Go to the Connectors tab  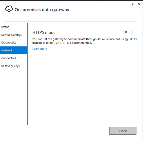click(9, 58)
